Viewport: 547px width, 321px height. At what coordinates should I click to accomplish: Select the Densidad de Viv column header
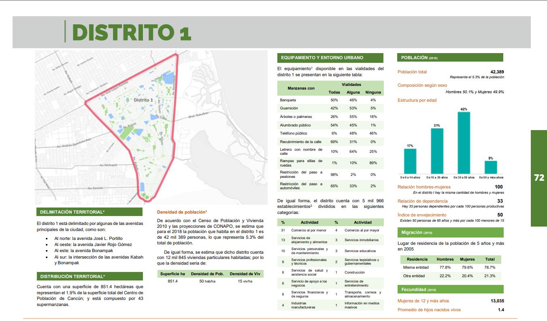pos(245,274)
